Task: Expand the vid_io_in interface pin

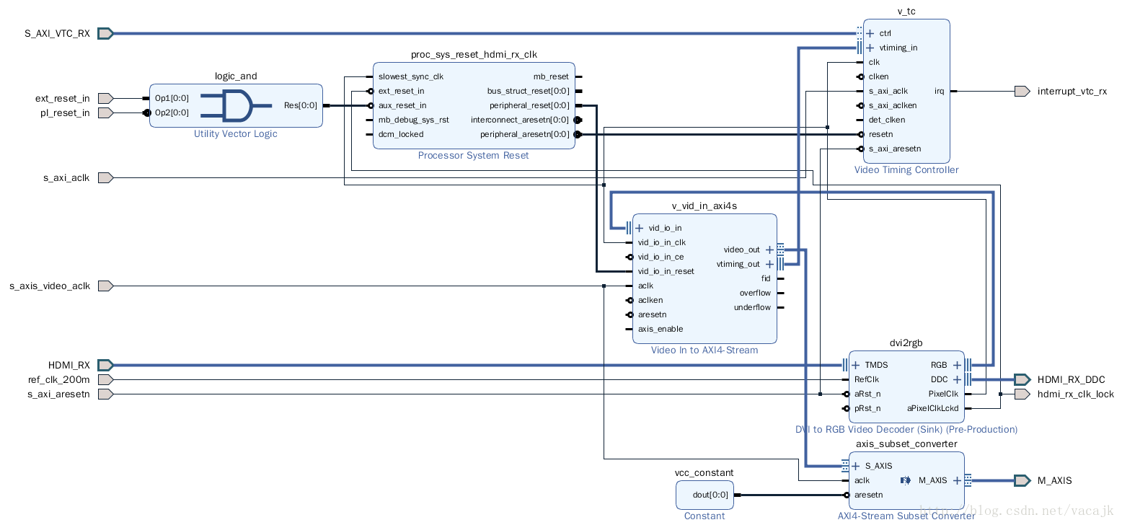Action: [x=639, y=228]
